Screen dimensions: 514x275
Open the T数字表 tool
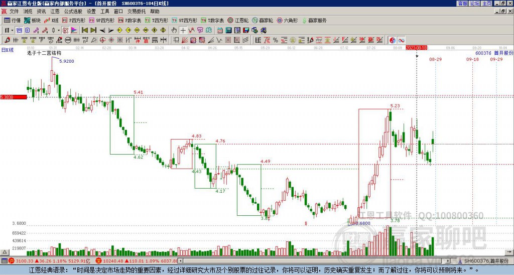click(x=212, y=20)
